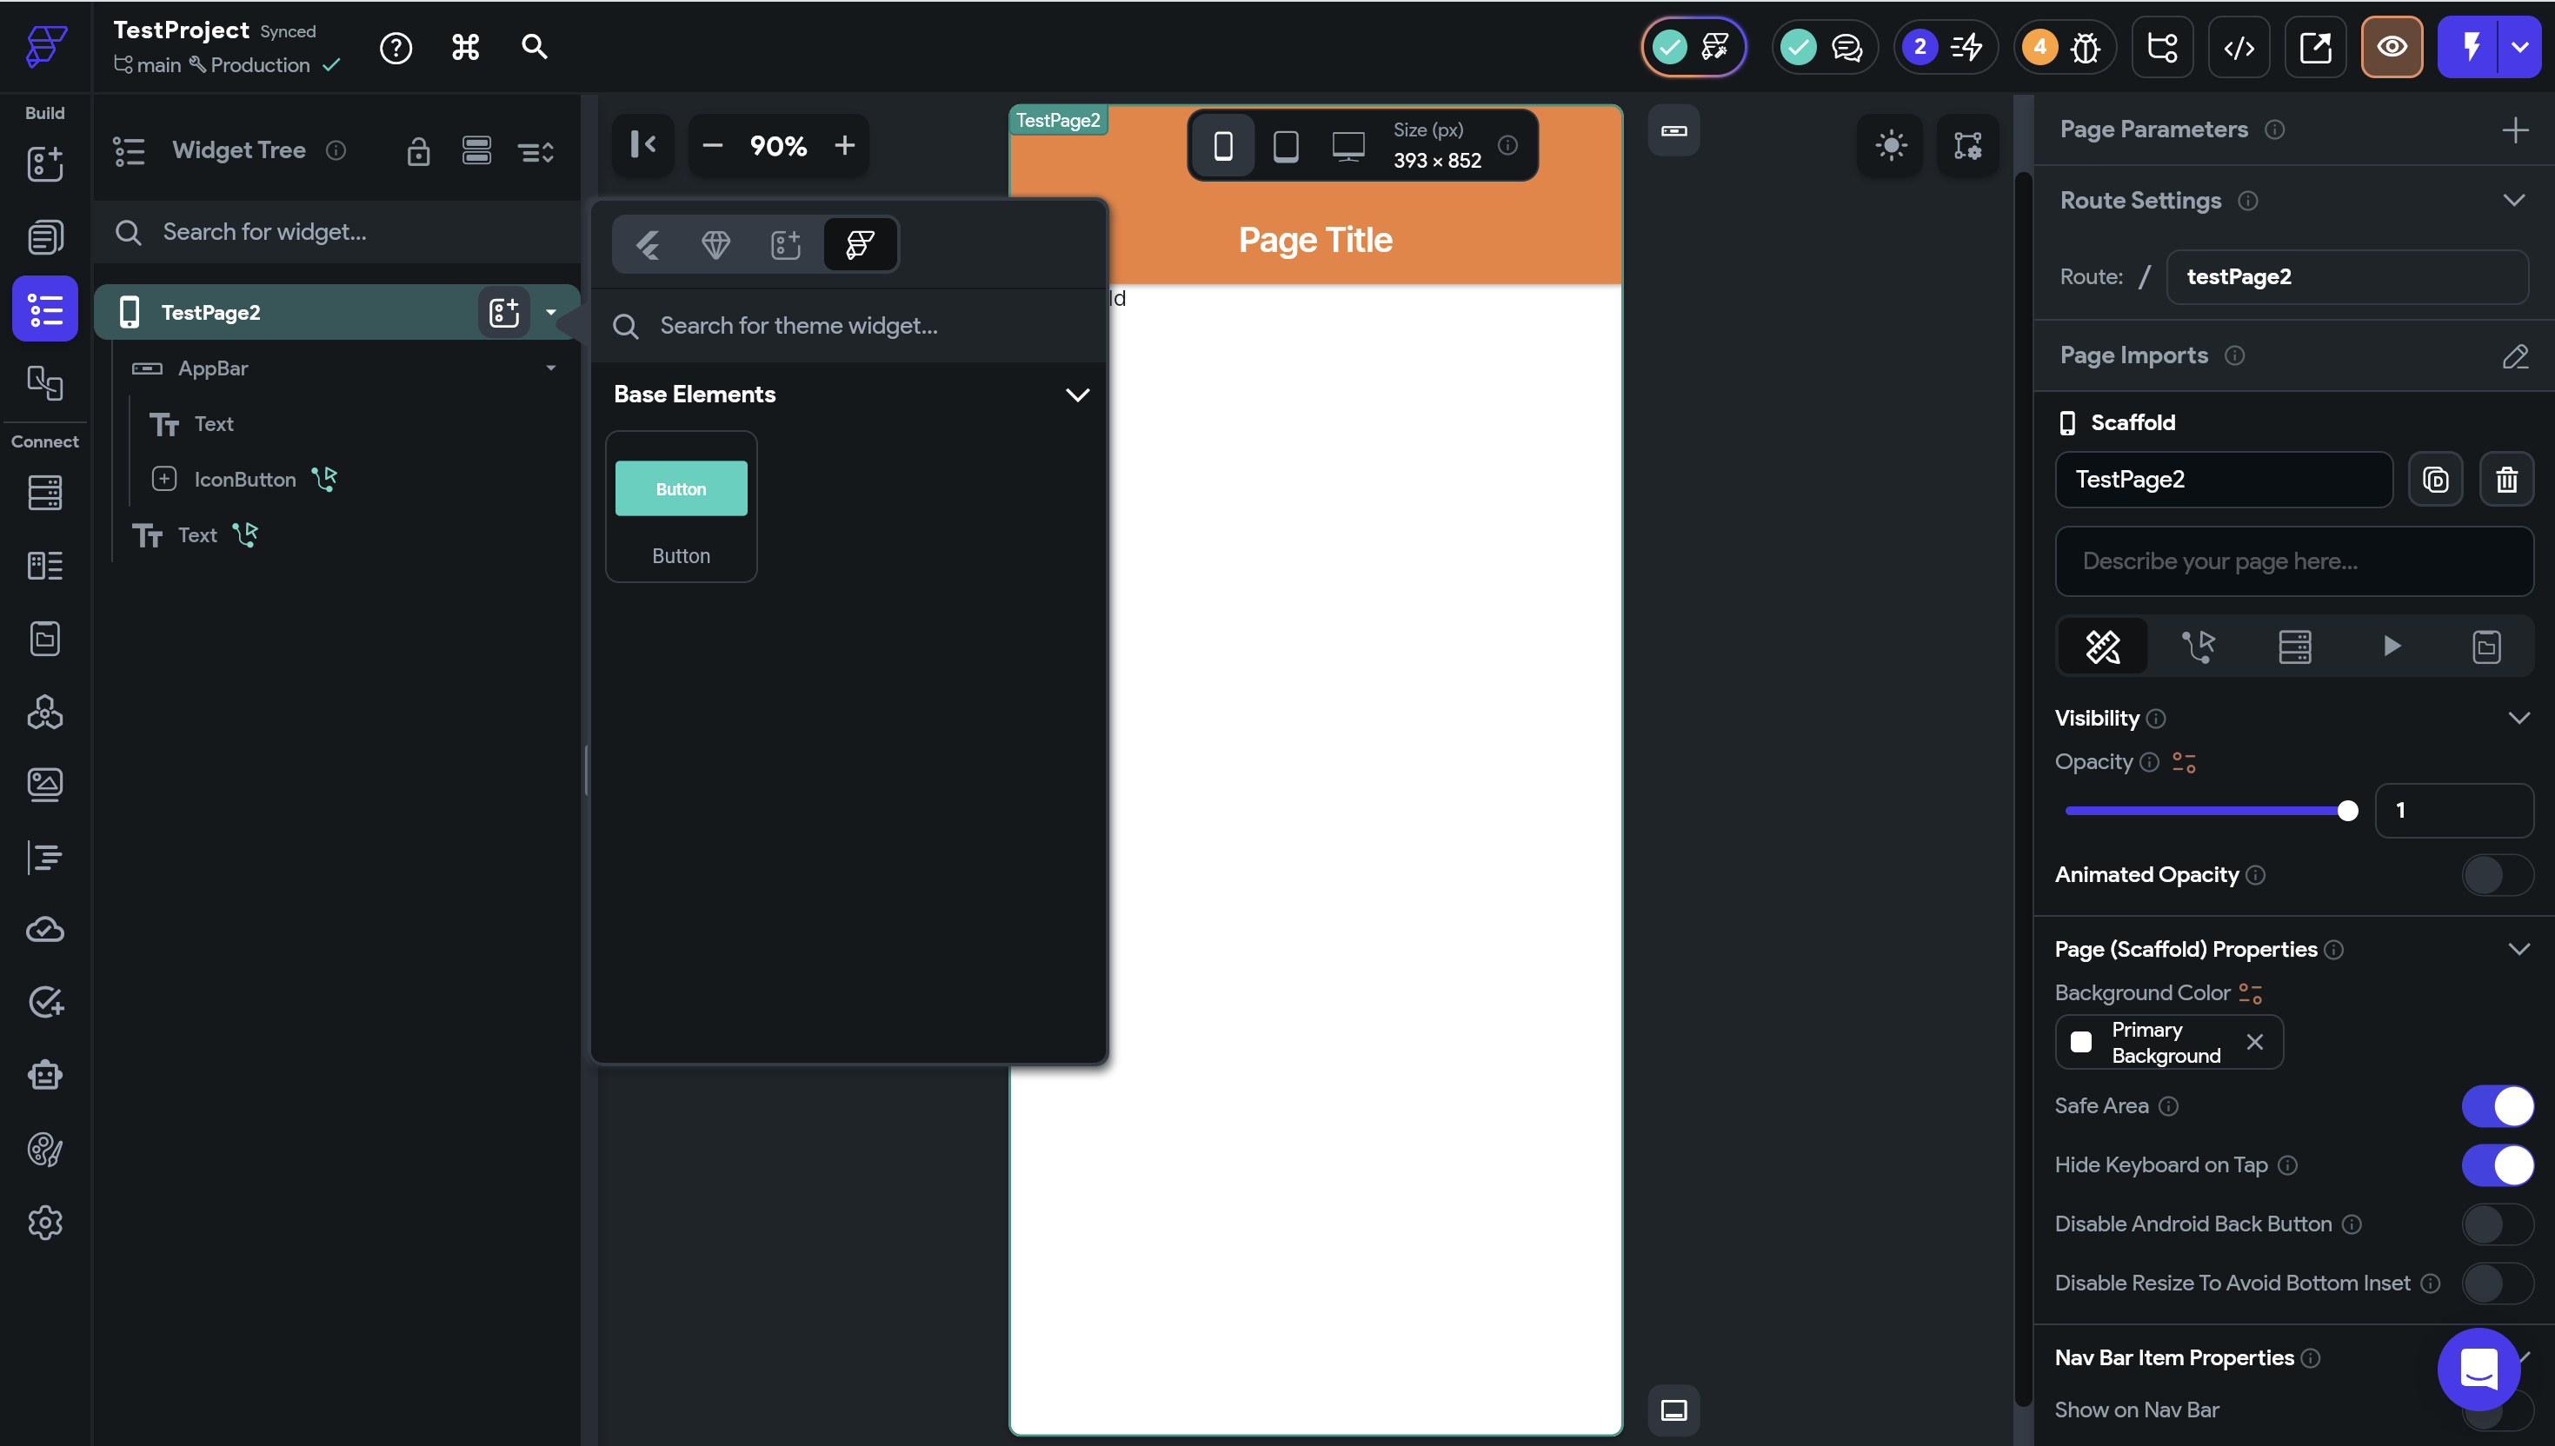Open the debug bug issues icon

tap(2086, 47)
